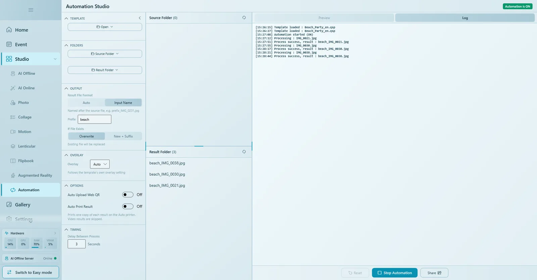Enable Auto Upload Web QR toggle

click(x=128, y=195)
